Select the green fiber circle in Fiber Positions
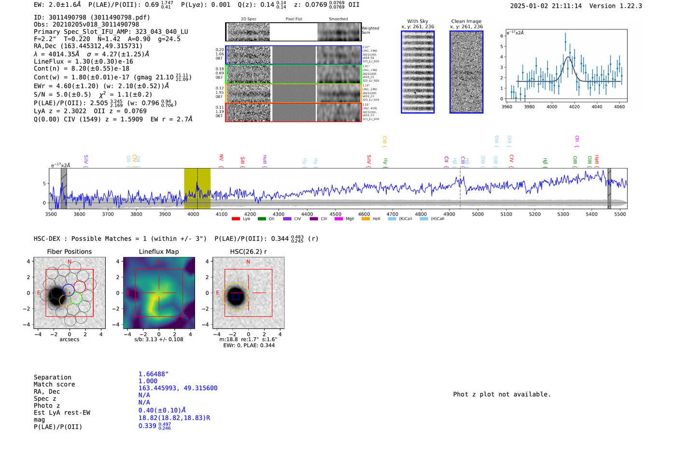 [x=76, y=298]
